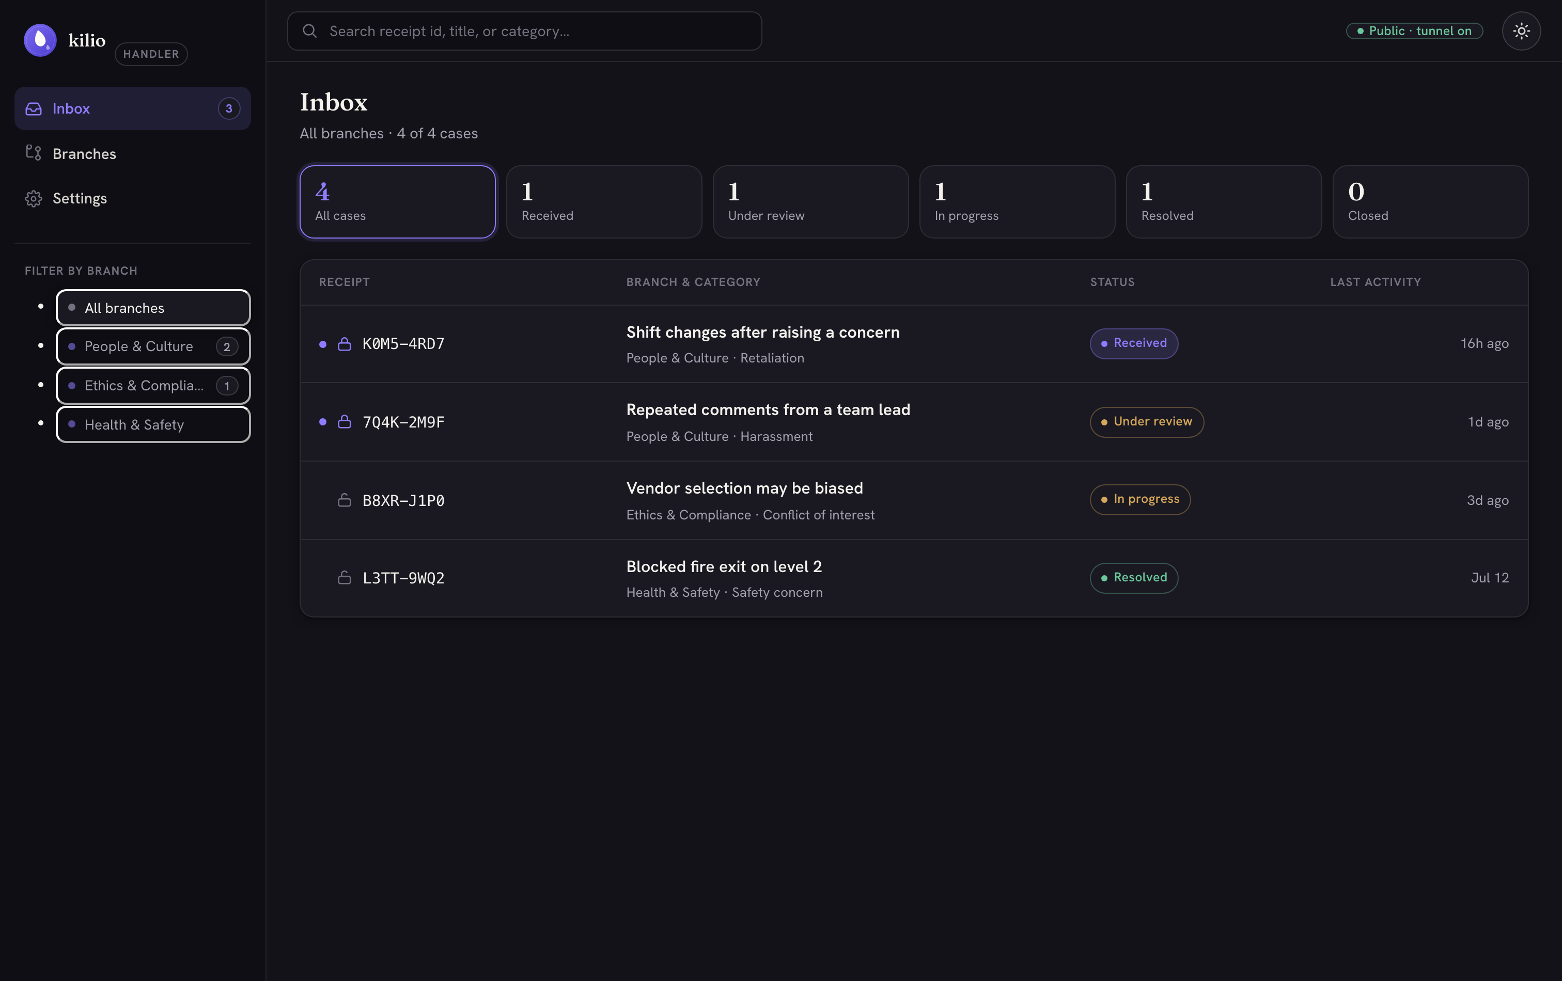Click the lock icon beside 7Q4K-2M9F
This screenshot has width=1562, height=981.
[345, 422]
